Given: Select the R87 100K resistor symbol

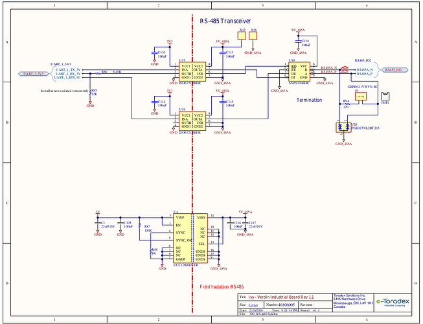Looking at the screenshot, I should (139, 226).
